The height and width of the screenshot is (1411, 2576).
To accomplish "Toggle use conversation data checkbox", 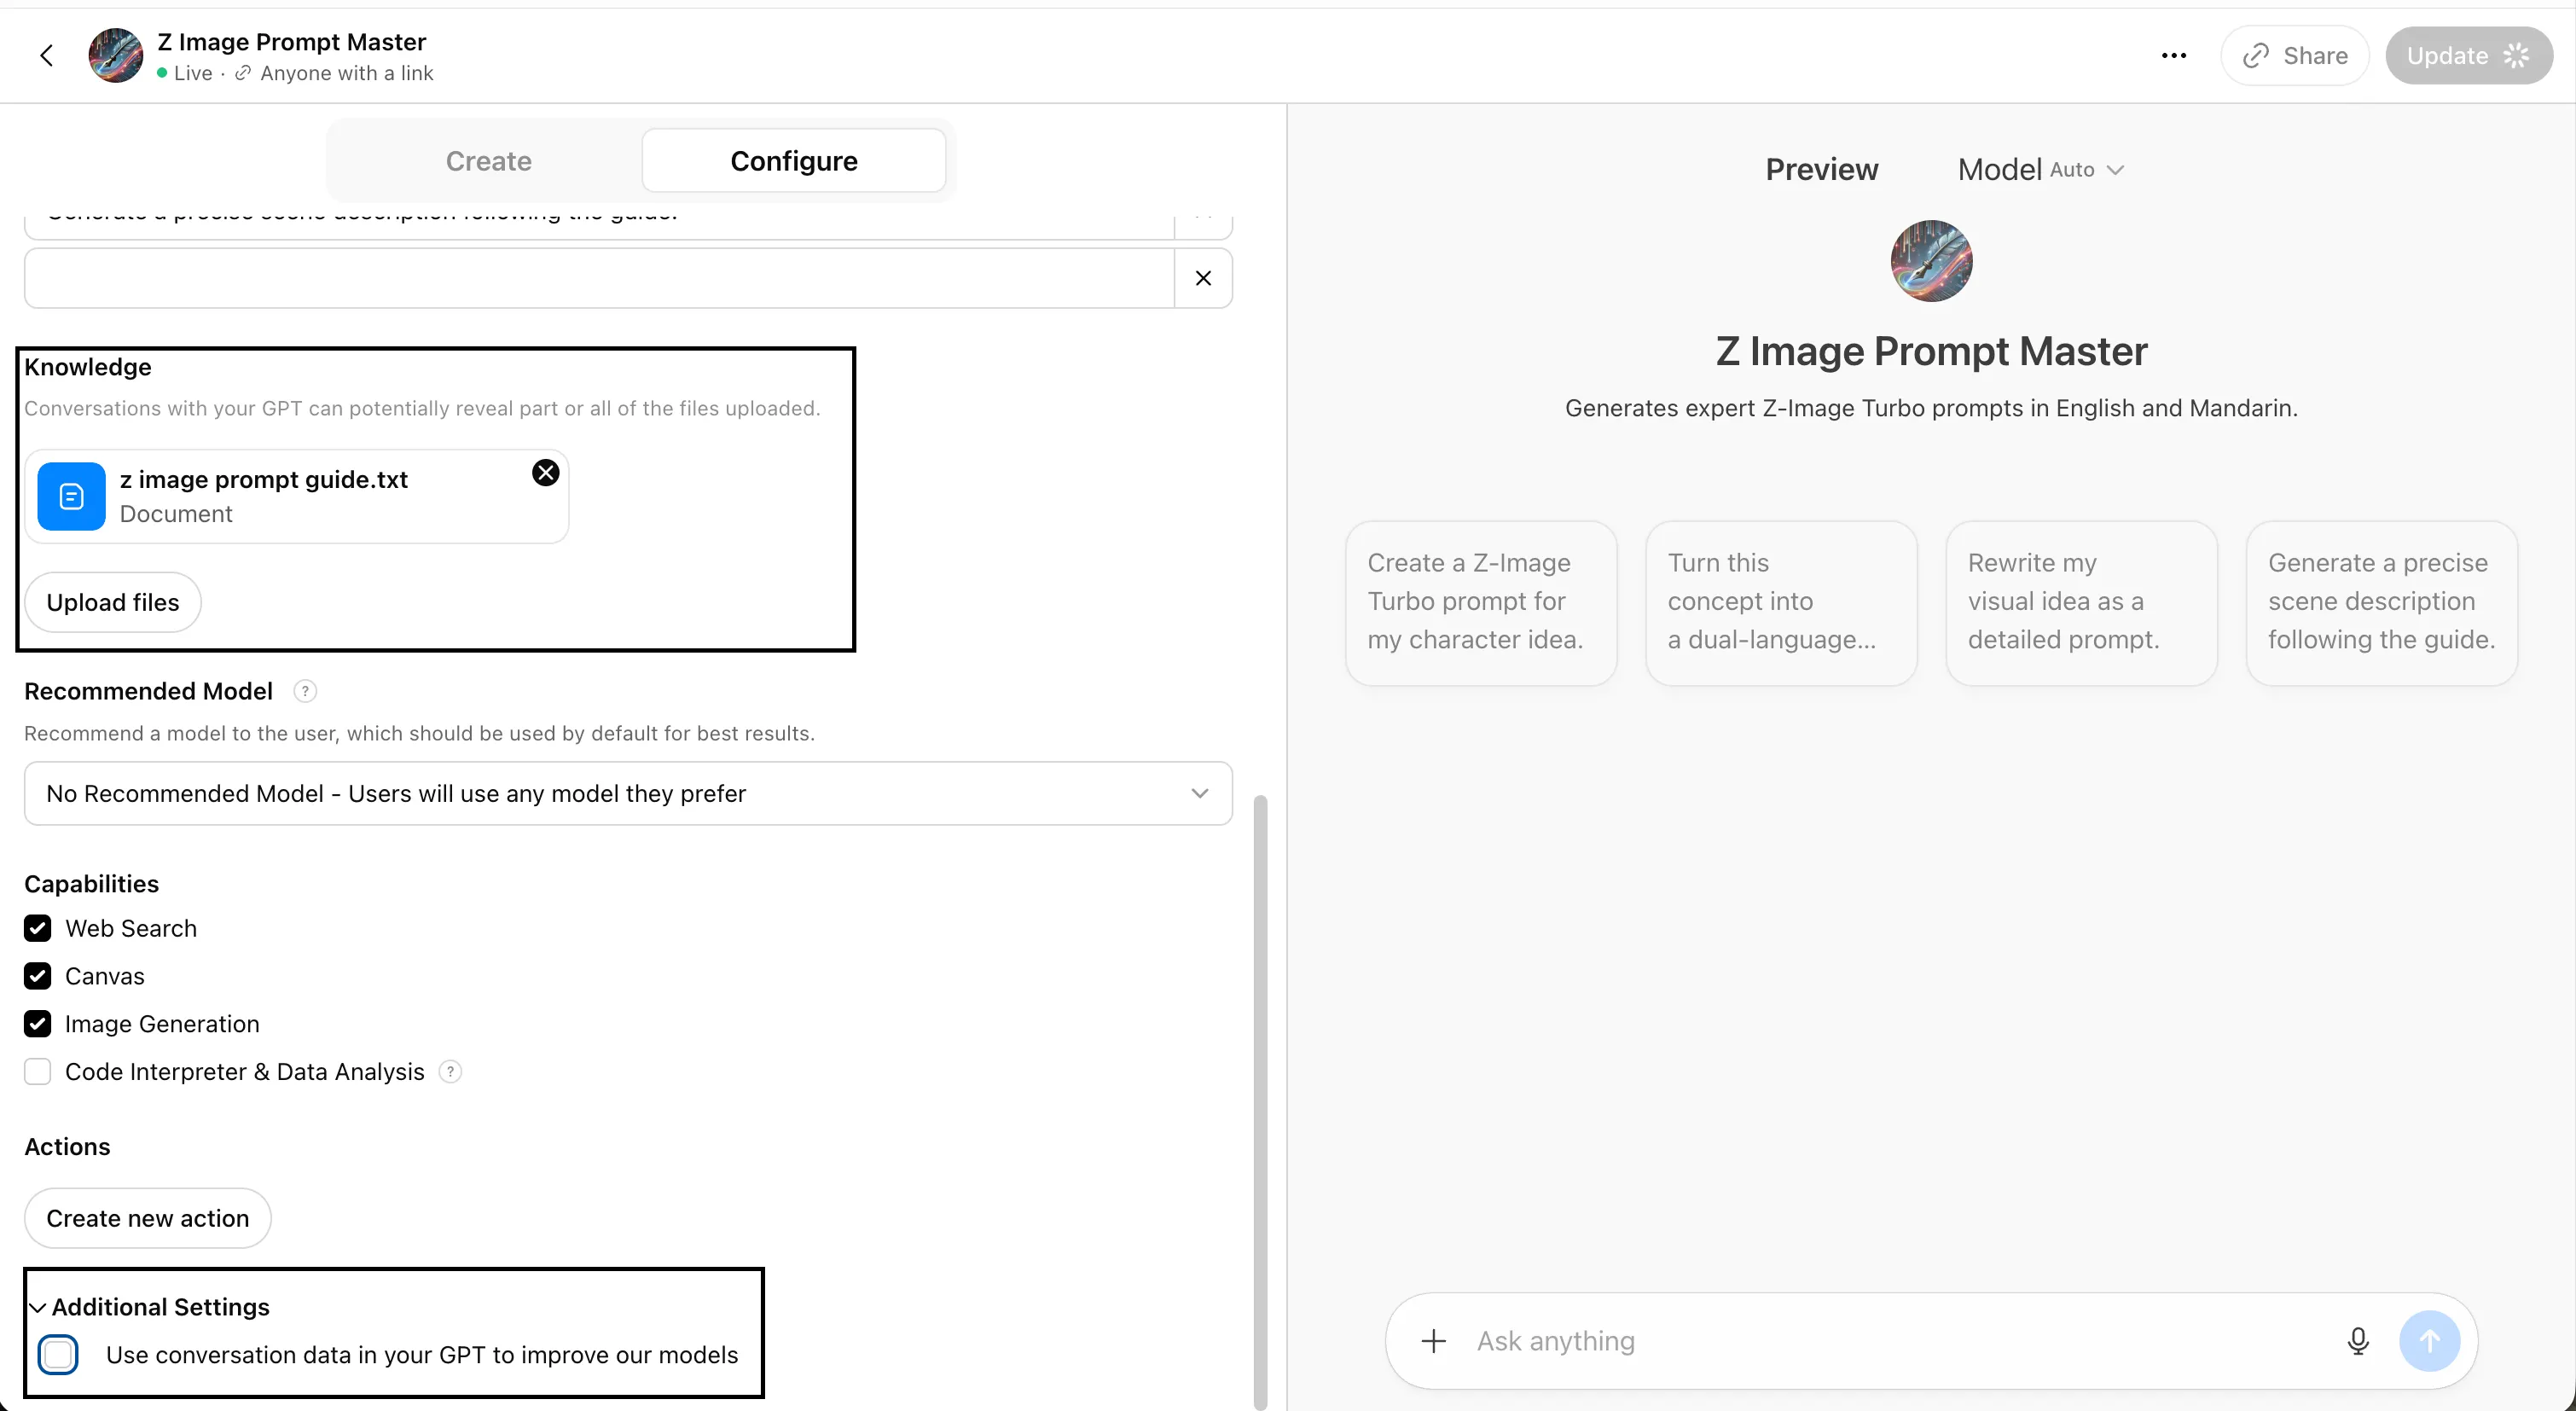I will tap(58, 1355).
